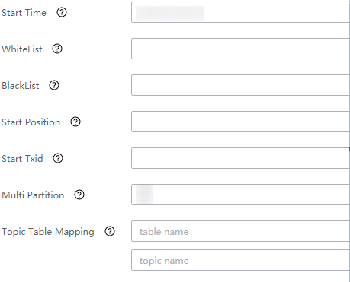Click the WhiteList label text

tap(22, 49)
